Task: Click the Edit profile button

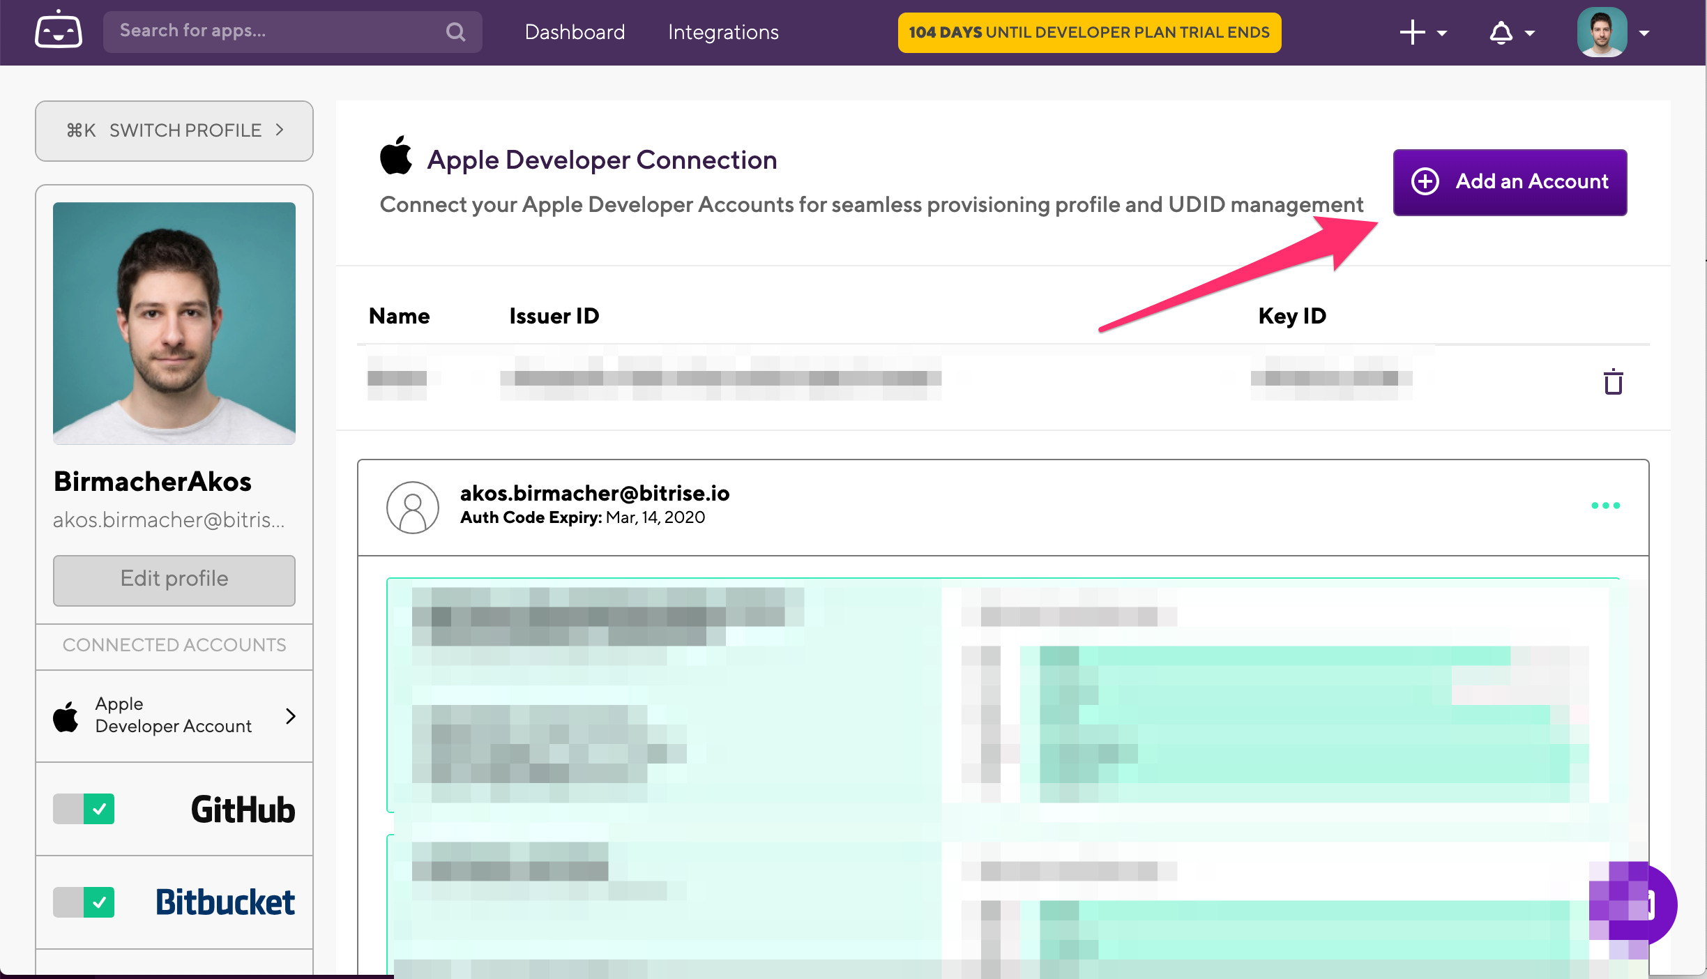Action: tap(174, 579)
